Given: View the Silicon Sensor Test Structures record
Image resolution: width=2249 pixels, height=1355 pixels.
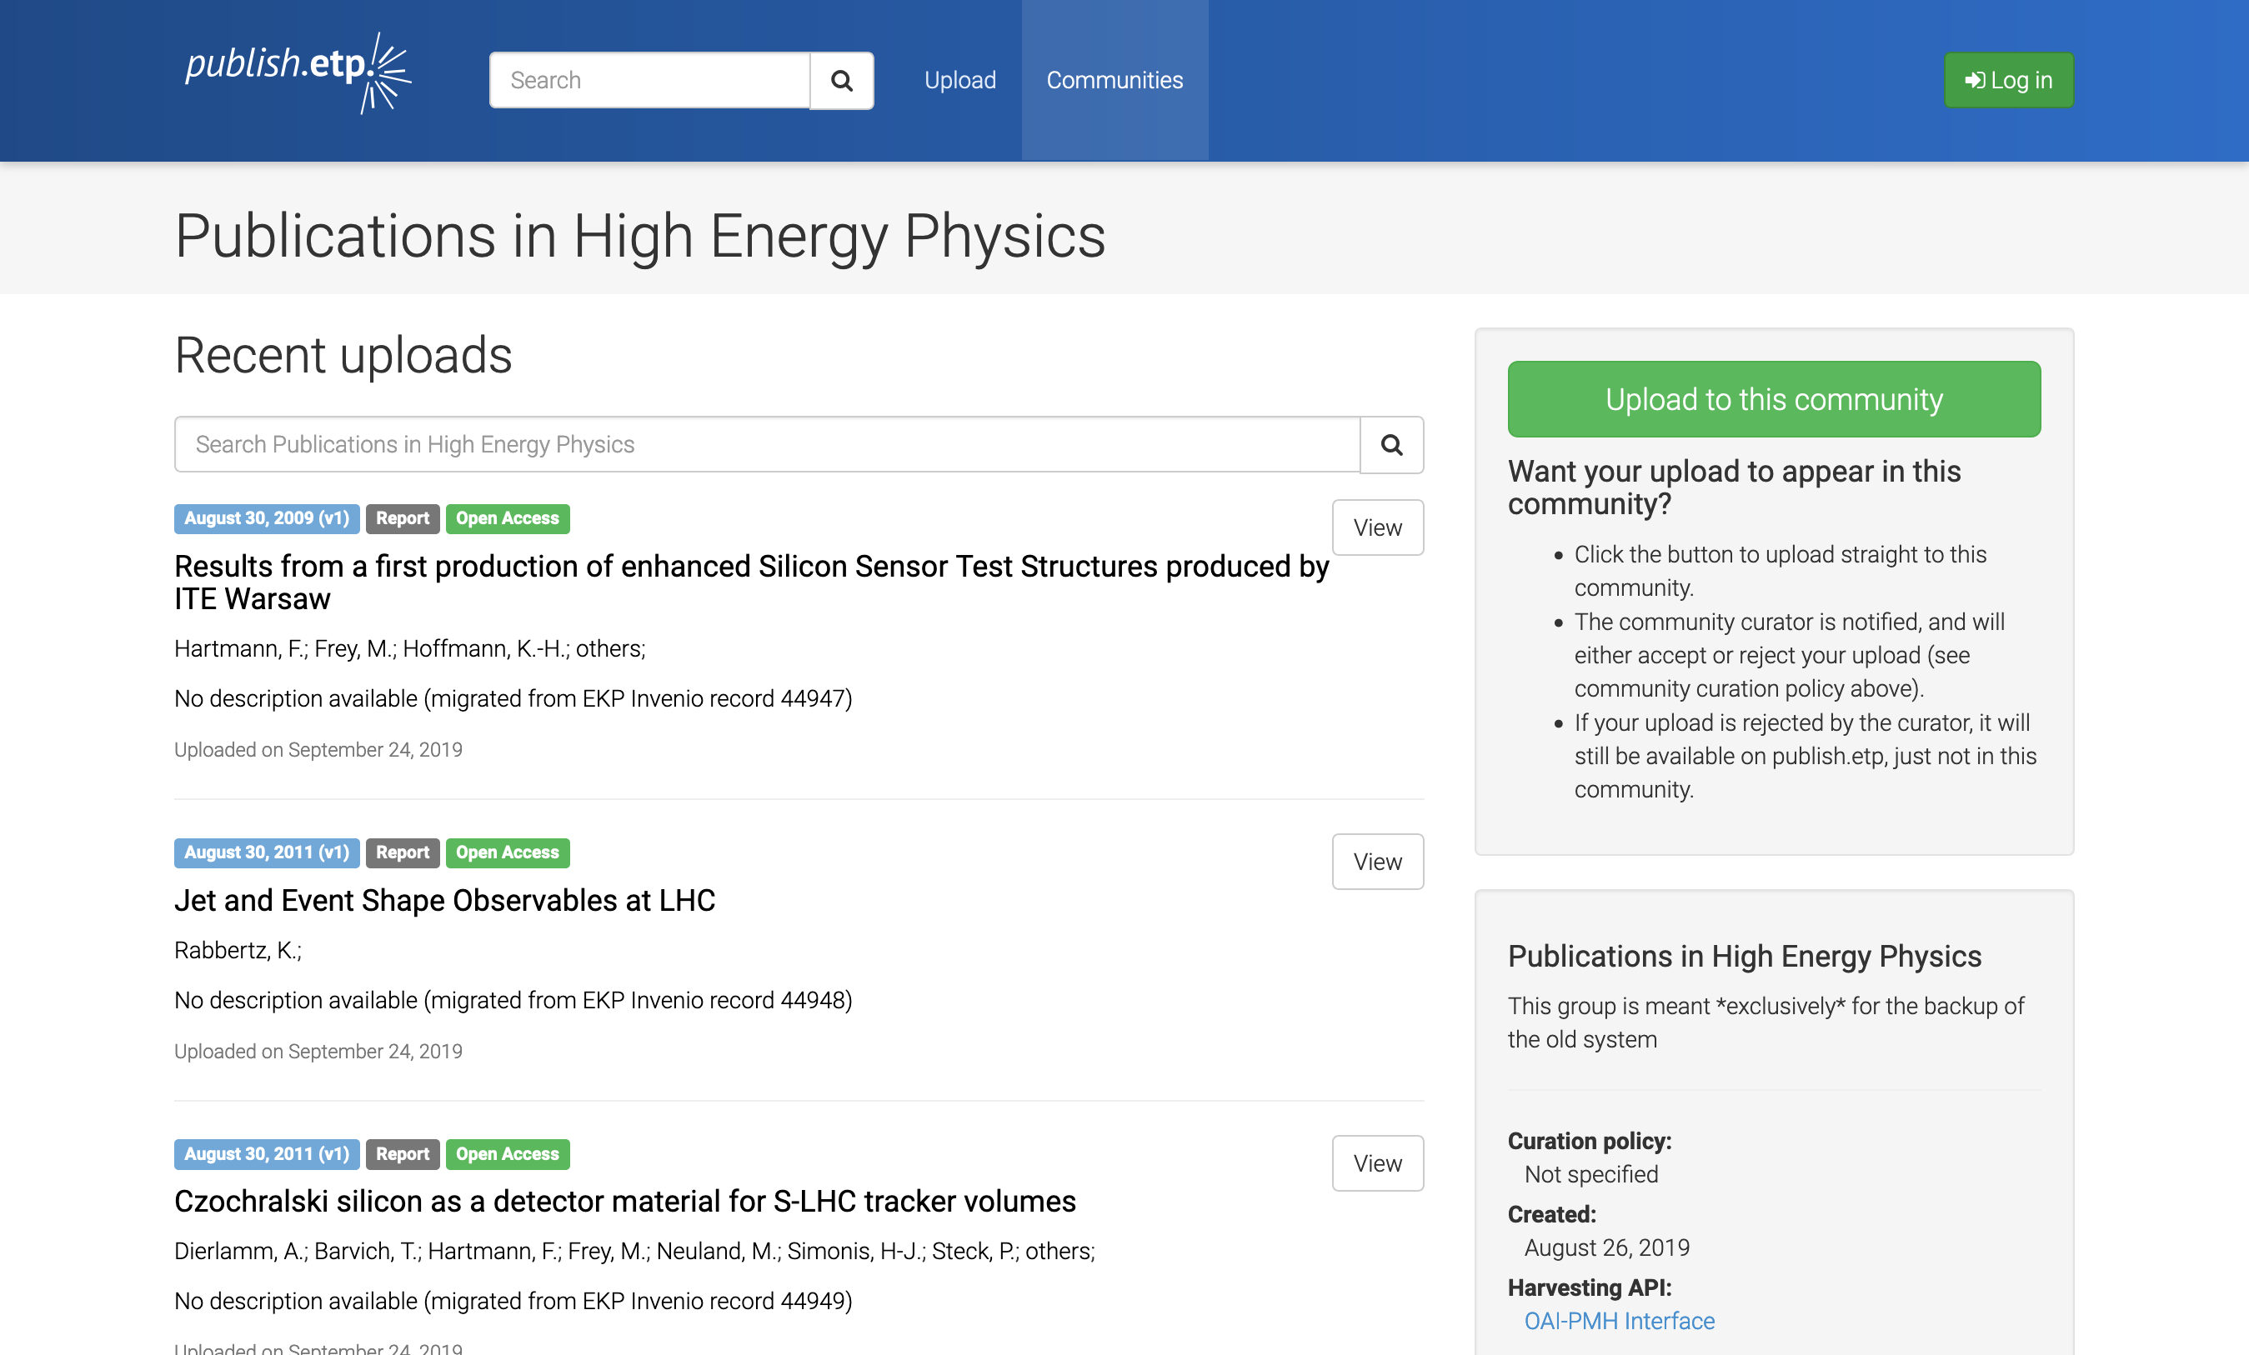Looking at the screenshot, I should [1376, 527].
